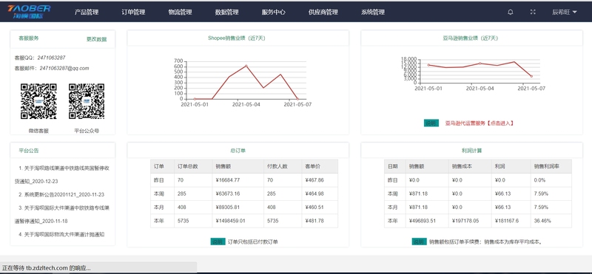Click the Amazon chart 2021-05-07 data point
Viewport: 592px width, 274px height.
tap(531, 76)
